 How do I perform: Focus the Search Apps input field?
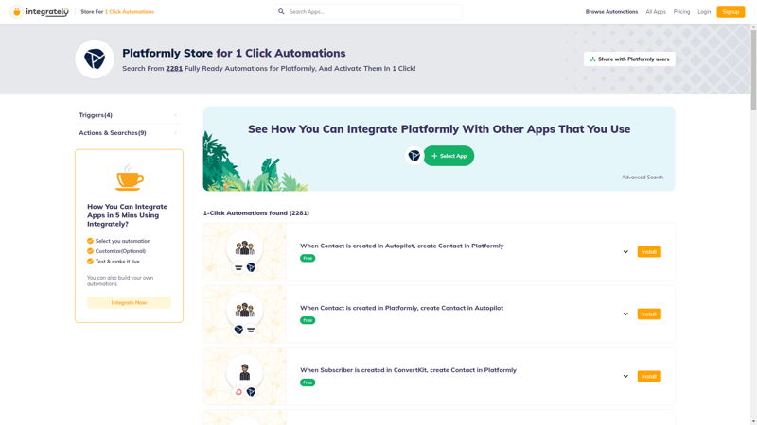click(368, 11)
